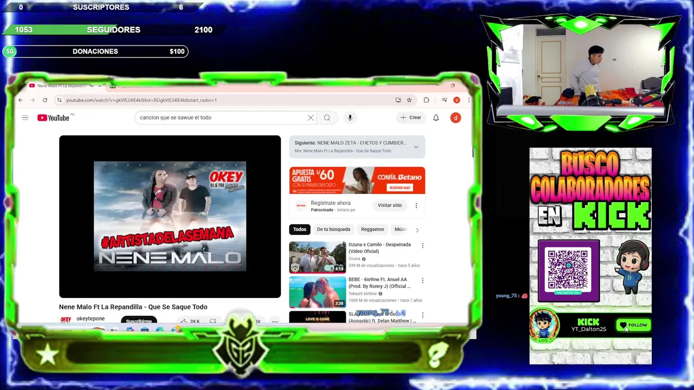Viewport: 694px width, 390px height.
Task: Show more filter chips with arrow
Action: coord(417,230)
